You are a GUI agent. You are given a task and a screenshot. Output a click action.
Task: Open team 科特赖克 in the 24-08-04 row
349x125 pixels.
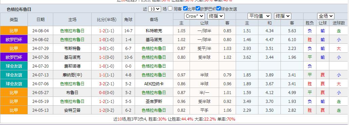pyautogui.click(x=154, y=31)
